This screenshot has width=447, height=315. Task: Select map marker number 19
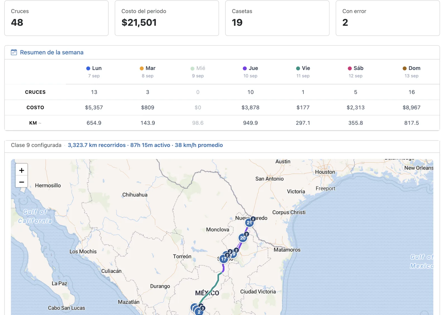pos(234,254)
